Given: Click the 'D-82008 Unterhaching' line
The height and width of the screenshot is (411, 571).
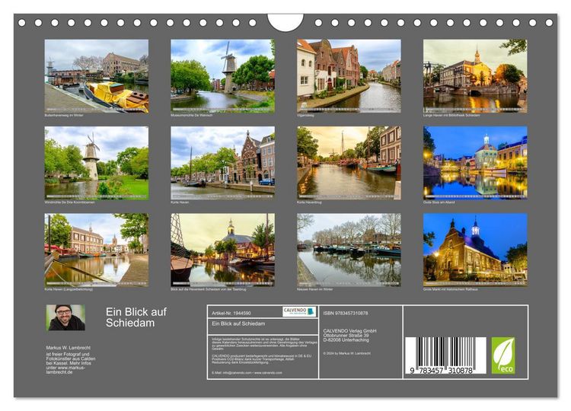Looking at the screenshot, I should tap(346, 339).
